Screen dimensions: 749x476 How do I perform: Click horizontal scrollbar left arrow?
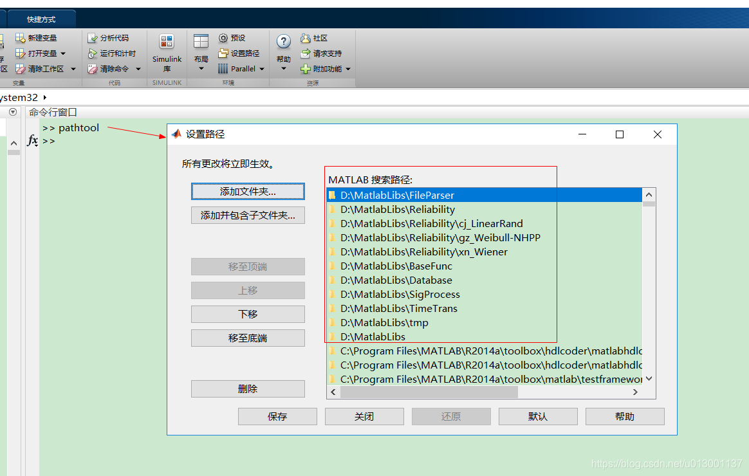pos(333,392)
